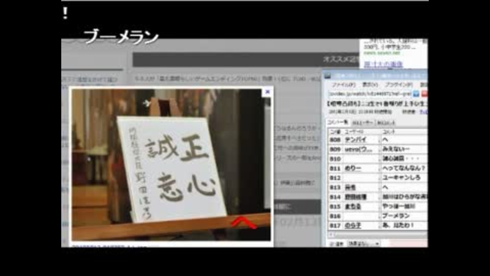Select the comment みえないー
The width and height of the screenshot is (490, 276).
pos(396,149)
